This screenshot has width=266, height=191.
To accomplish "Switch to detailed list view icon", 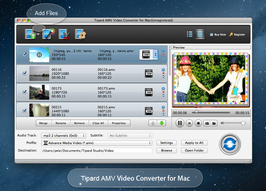I will pos(200,34).
